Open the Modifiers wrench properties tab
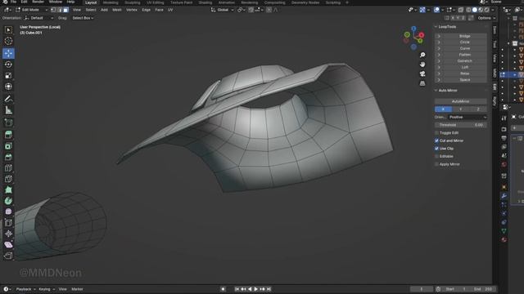The width and height of the screenshot is (524, 294). click(504, 196)
